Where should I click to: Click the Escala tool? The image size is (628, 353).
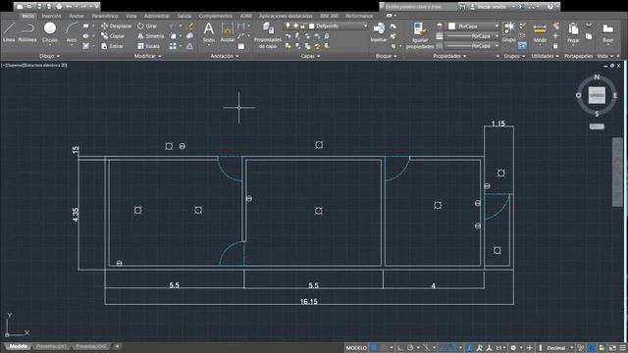pos(148,46)
